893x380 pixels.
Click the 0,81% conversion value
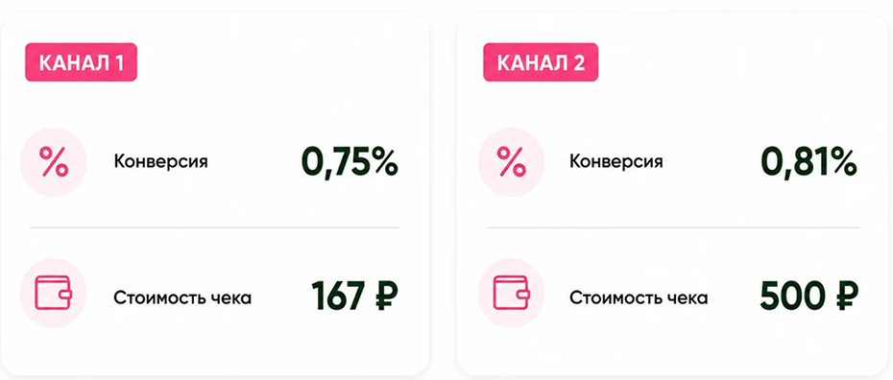point(809,163)
